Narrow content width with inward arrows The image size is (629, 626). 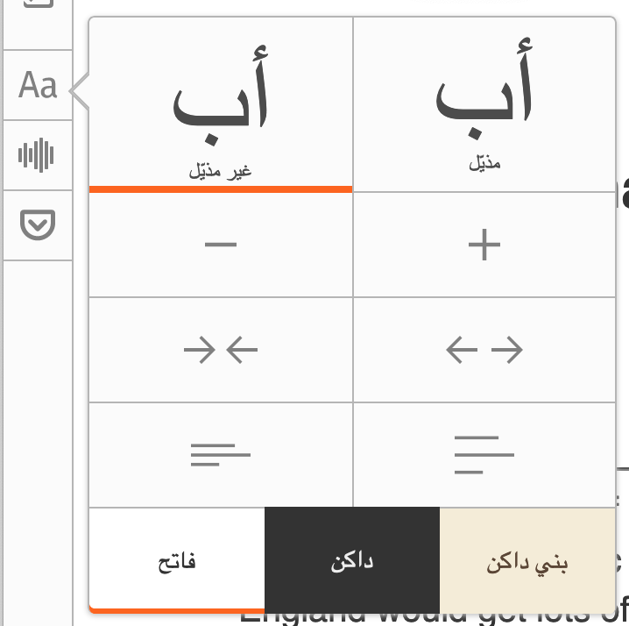221,351
